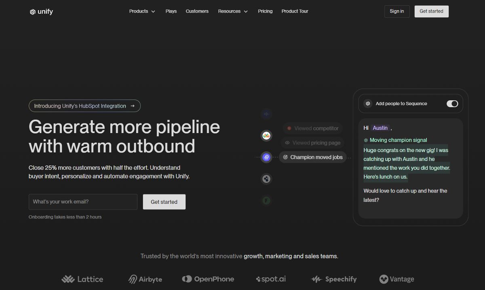Click the work email input field
The width and height of the screenshot is (485, 290).
[82, 201]
